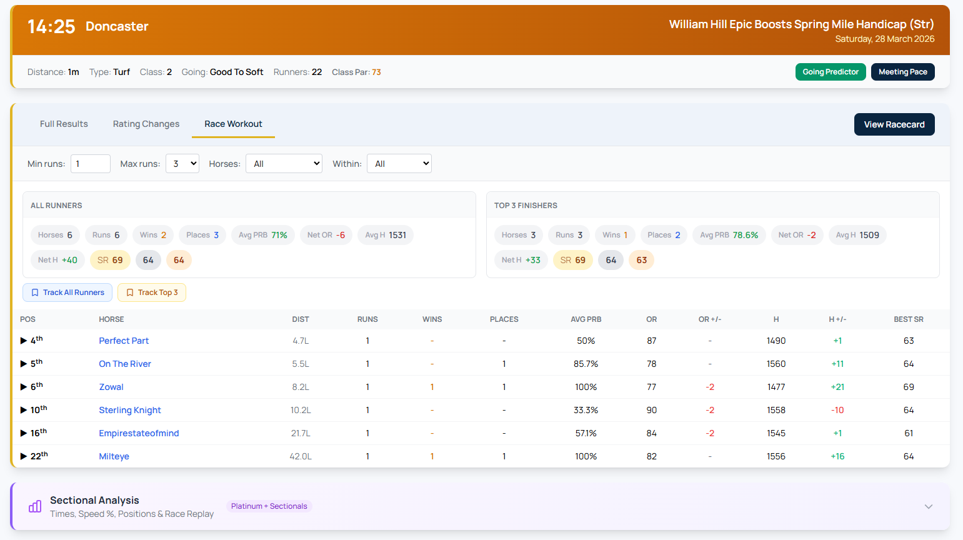Click the RUNS column header
This screenshot has width=963, height=540.
click(x=367, y=319)
